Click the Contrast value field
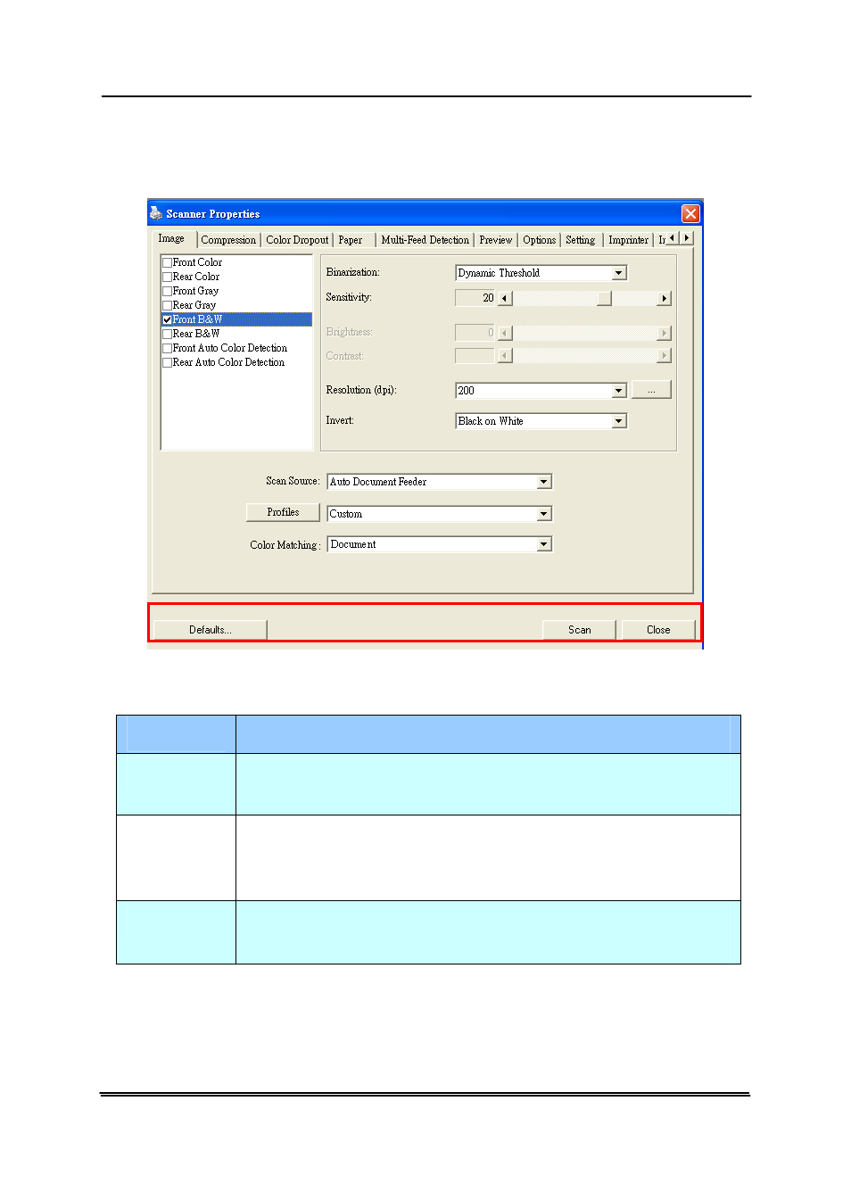This screenshot has width=851, height=1192. pyautogui.click(x=475, y=356)
